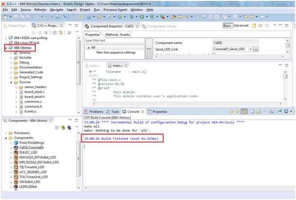Switch Component Inspector to Advanced view

(x=241, y=25)
